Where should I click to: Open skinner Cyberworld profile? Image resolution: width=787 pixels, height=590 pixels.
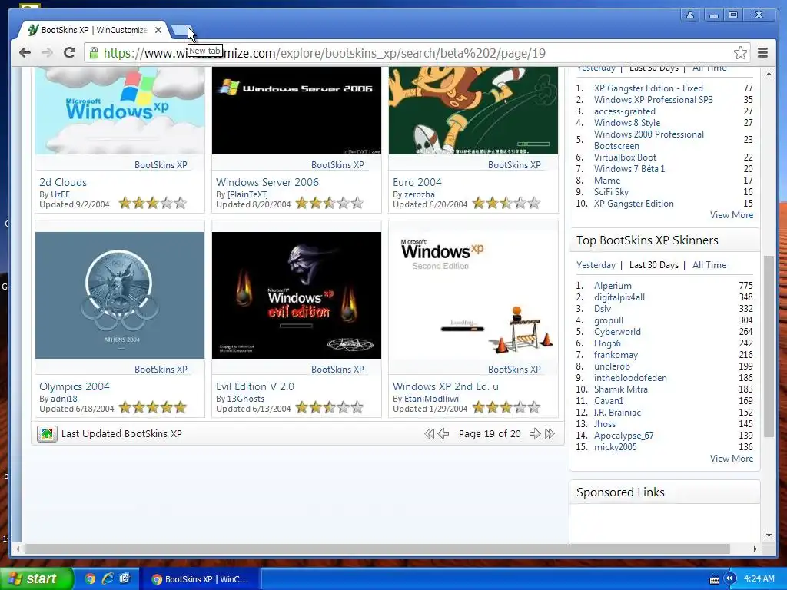[617, 332]
